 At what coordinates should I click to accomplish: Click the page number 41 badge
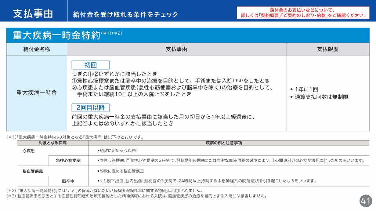(365, 201)
